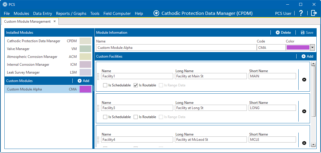Check Is Routable for Facility3

[136, 117]
